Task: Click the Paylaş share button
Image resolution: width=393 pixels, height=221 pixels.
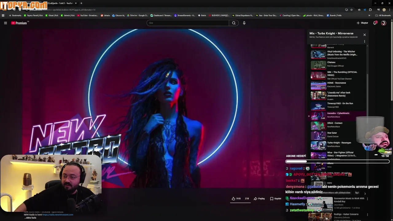Action: pyautogui.click(x=259, y=199)
